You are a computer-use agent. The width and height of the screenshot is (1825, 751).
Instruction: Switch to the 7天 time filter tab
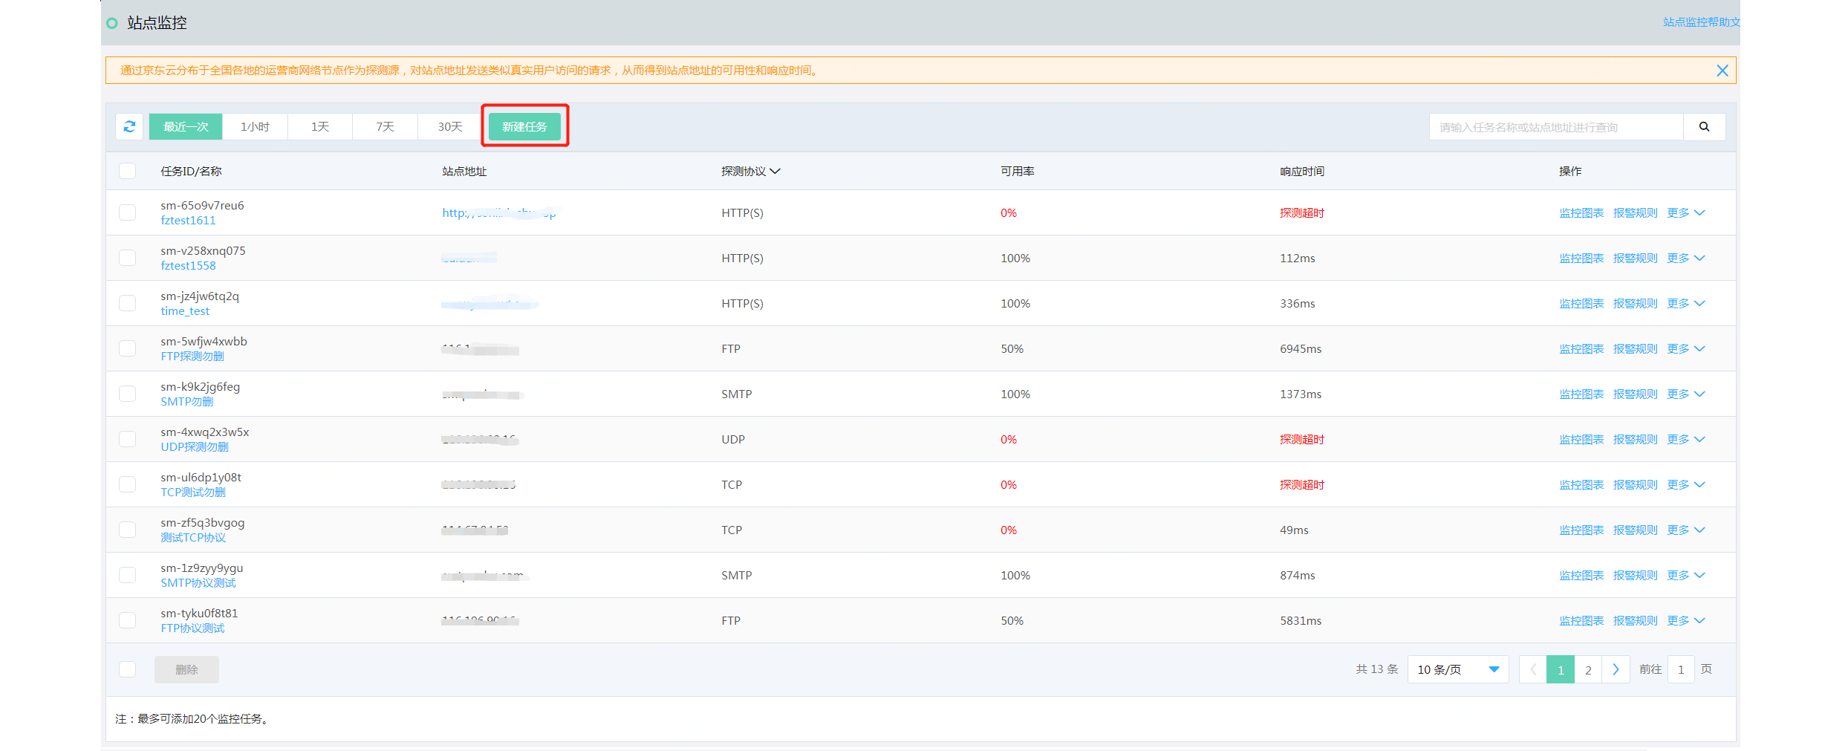pyautogui.click(x=384, y=126)
